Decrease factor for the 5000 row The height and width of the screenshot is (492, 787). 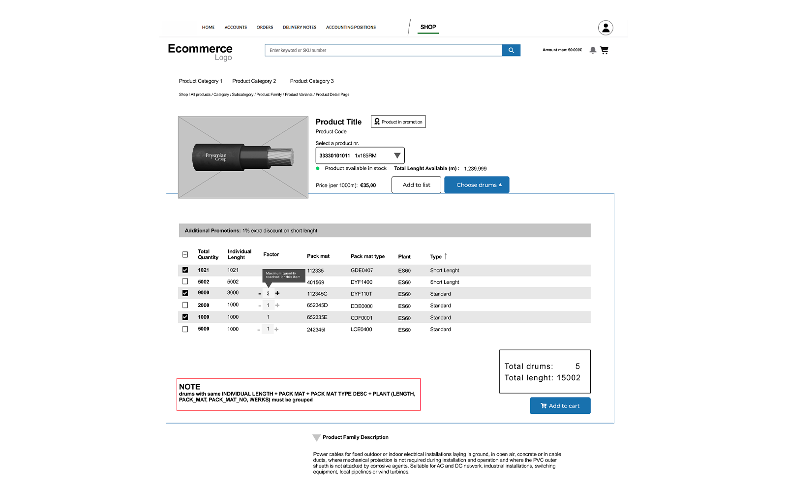259,330
